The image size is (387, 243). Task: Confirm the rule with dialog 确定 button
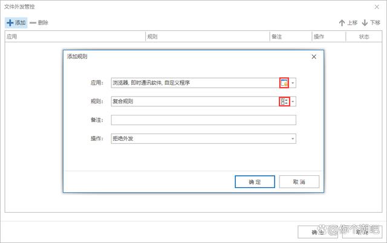tap(255, 181)
